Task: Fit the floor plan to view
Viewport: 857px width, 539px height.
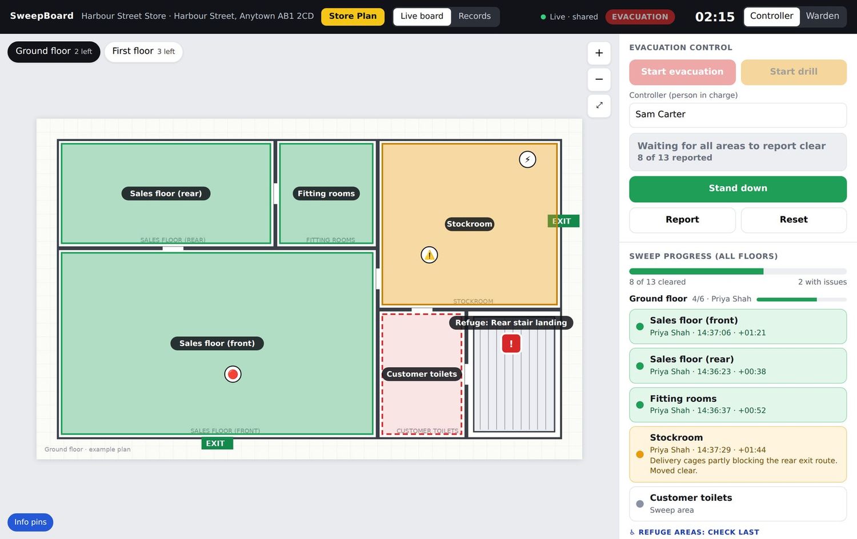Action: point(599,106)
